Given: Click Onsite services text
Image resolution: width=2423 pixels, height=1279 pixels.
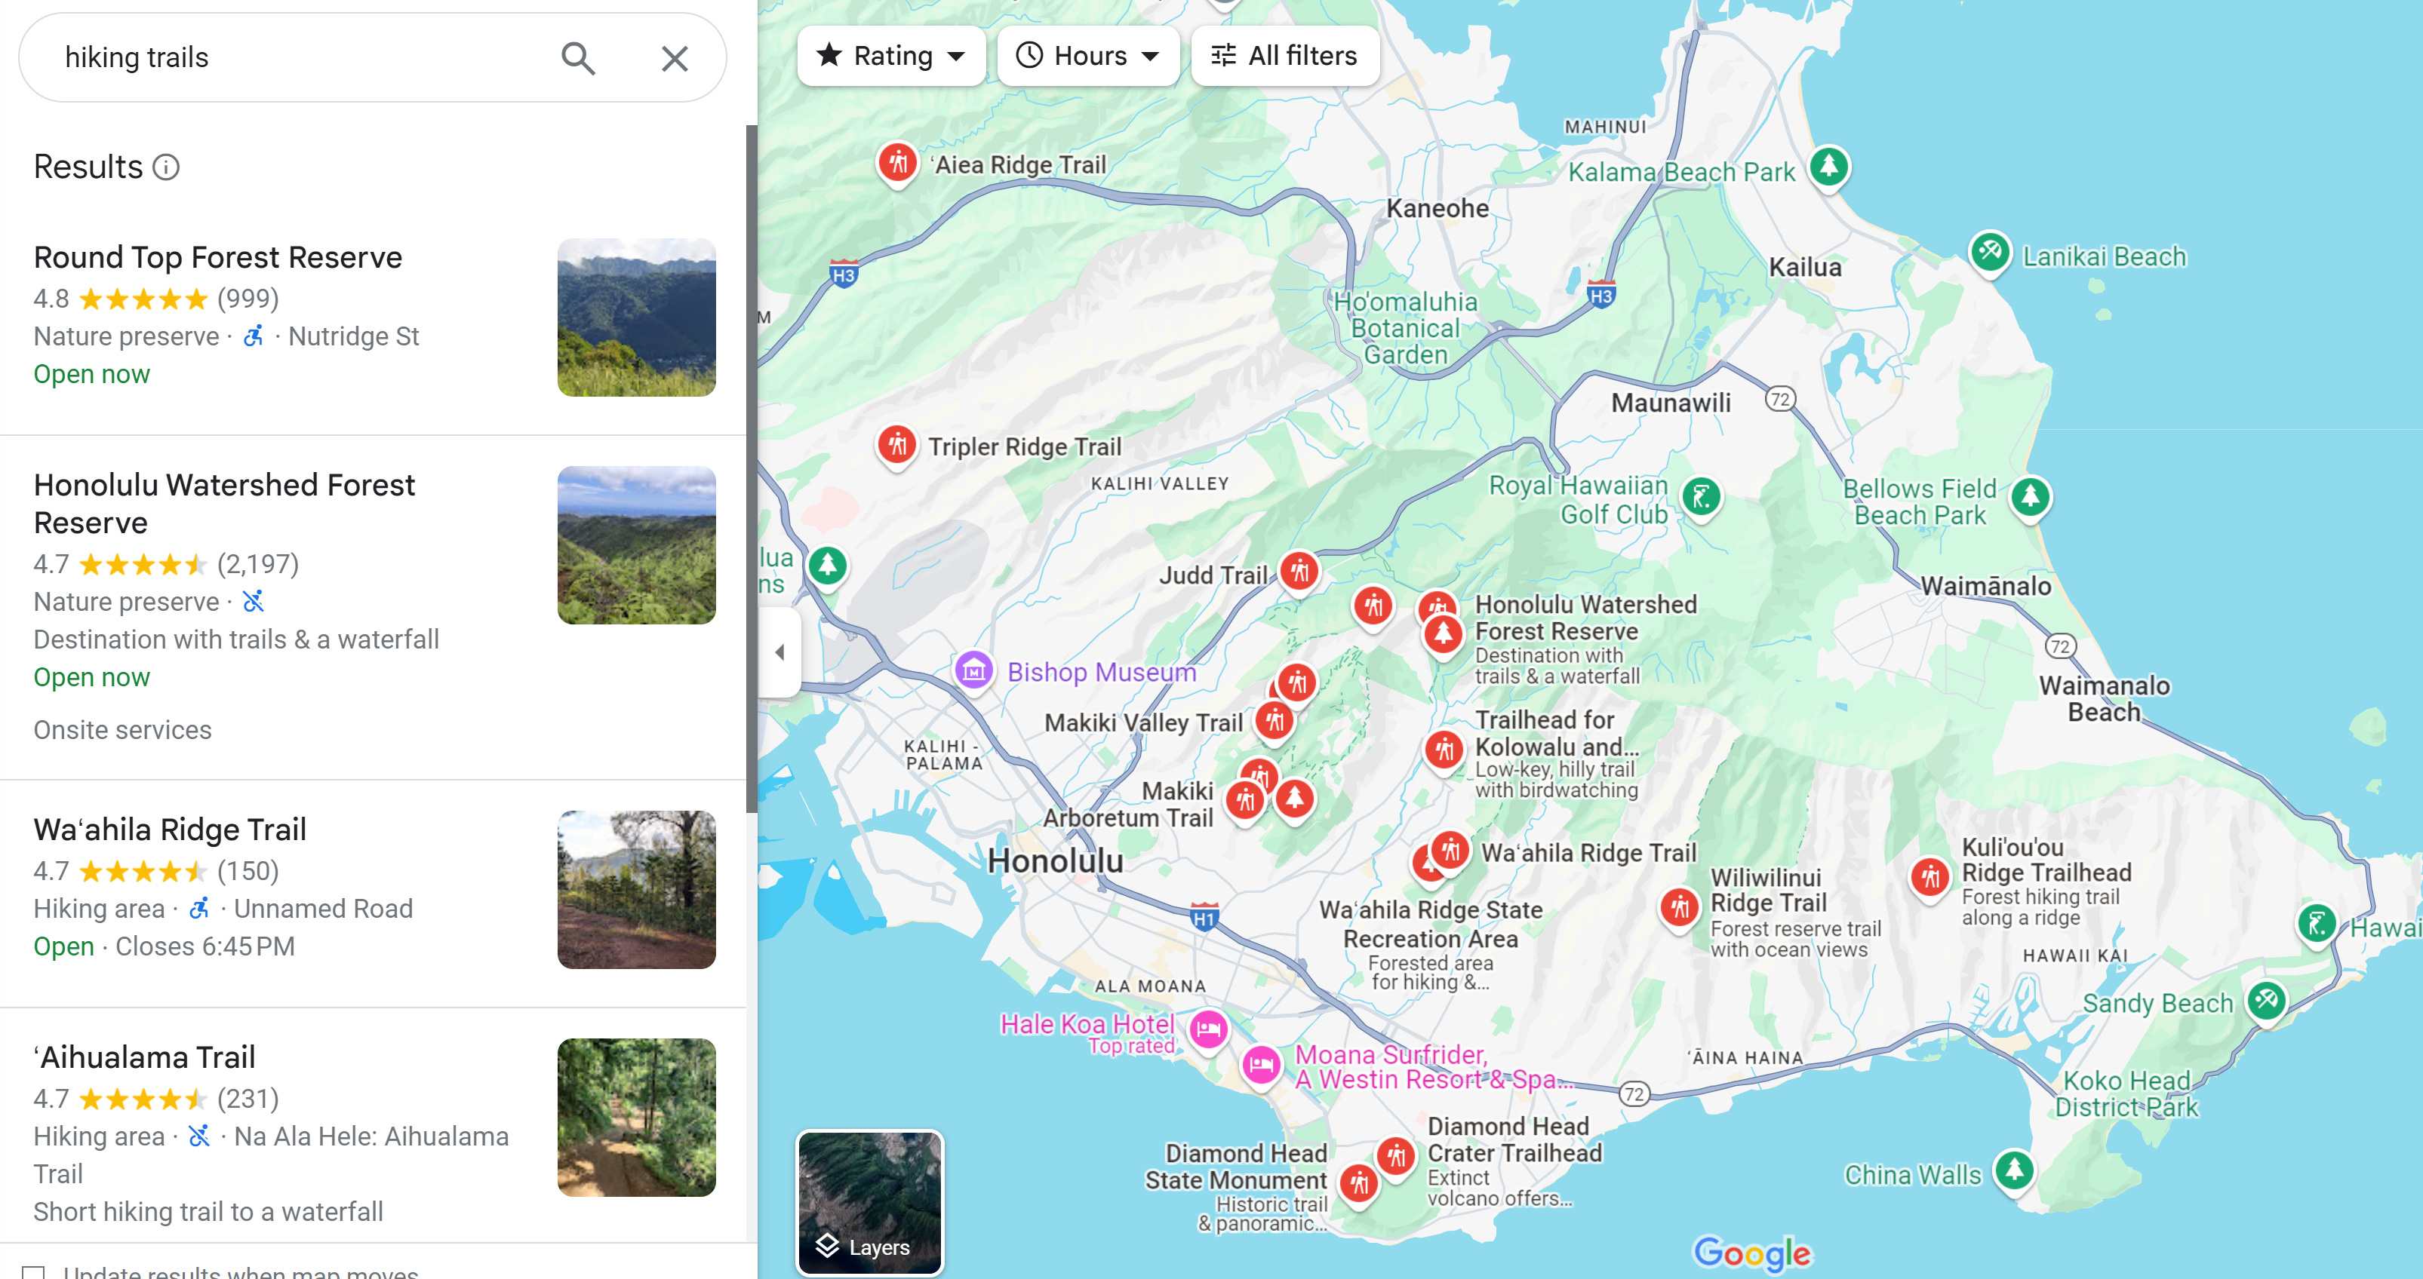Looking at the screenshot, I should point(122,730).
